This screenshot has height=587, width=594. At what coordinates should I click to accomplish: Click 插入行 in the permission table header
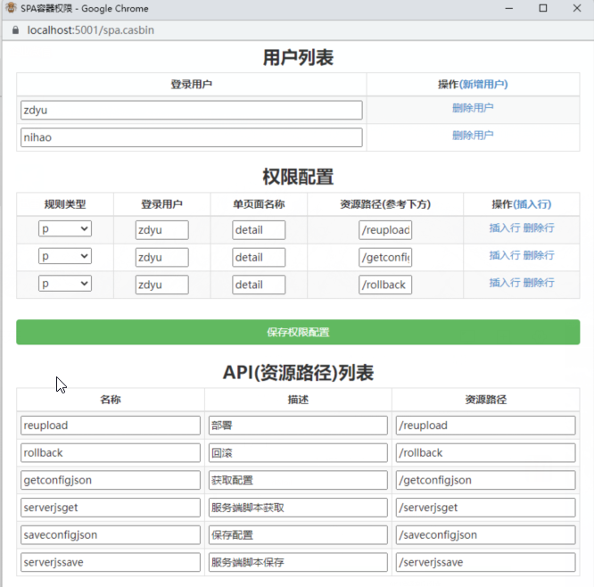click(533, 203)
